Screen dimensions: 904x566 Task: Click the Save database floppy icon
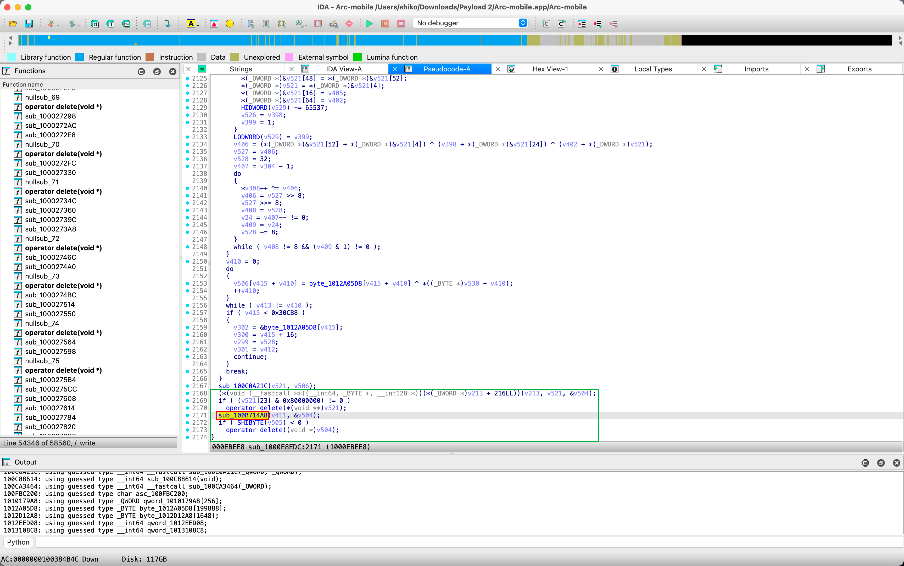coord(29,24)
